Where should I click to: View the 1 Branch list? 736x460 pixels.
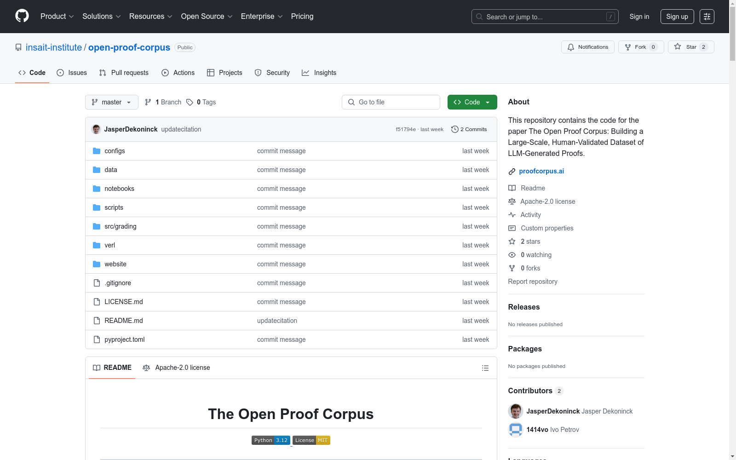163,102
